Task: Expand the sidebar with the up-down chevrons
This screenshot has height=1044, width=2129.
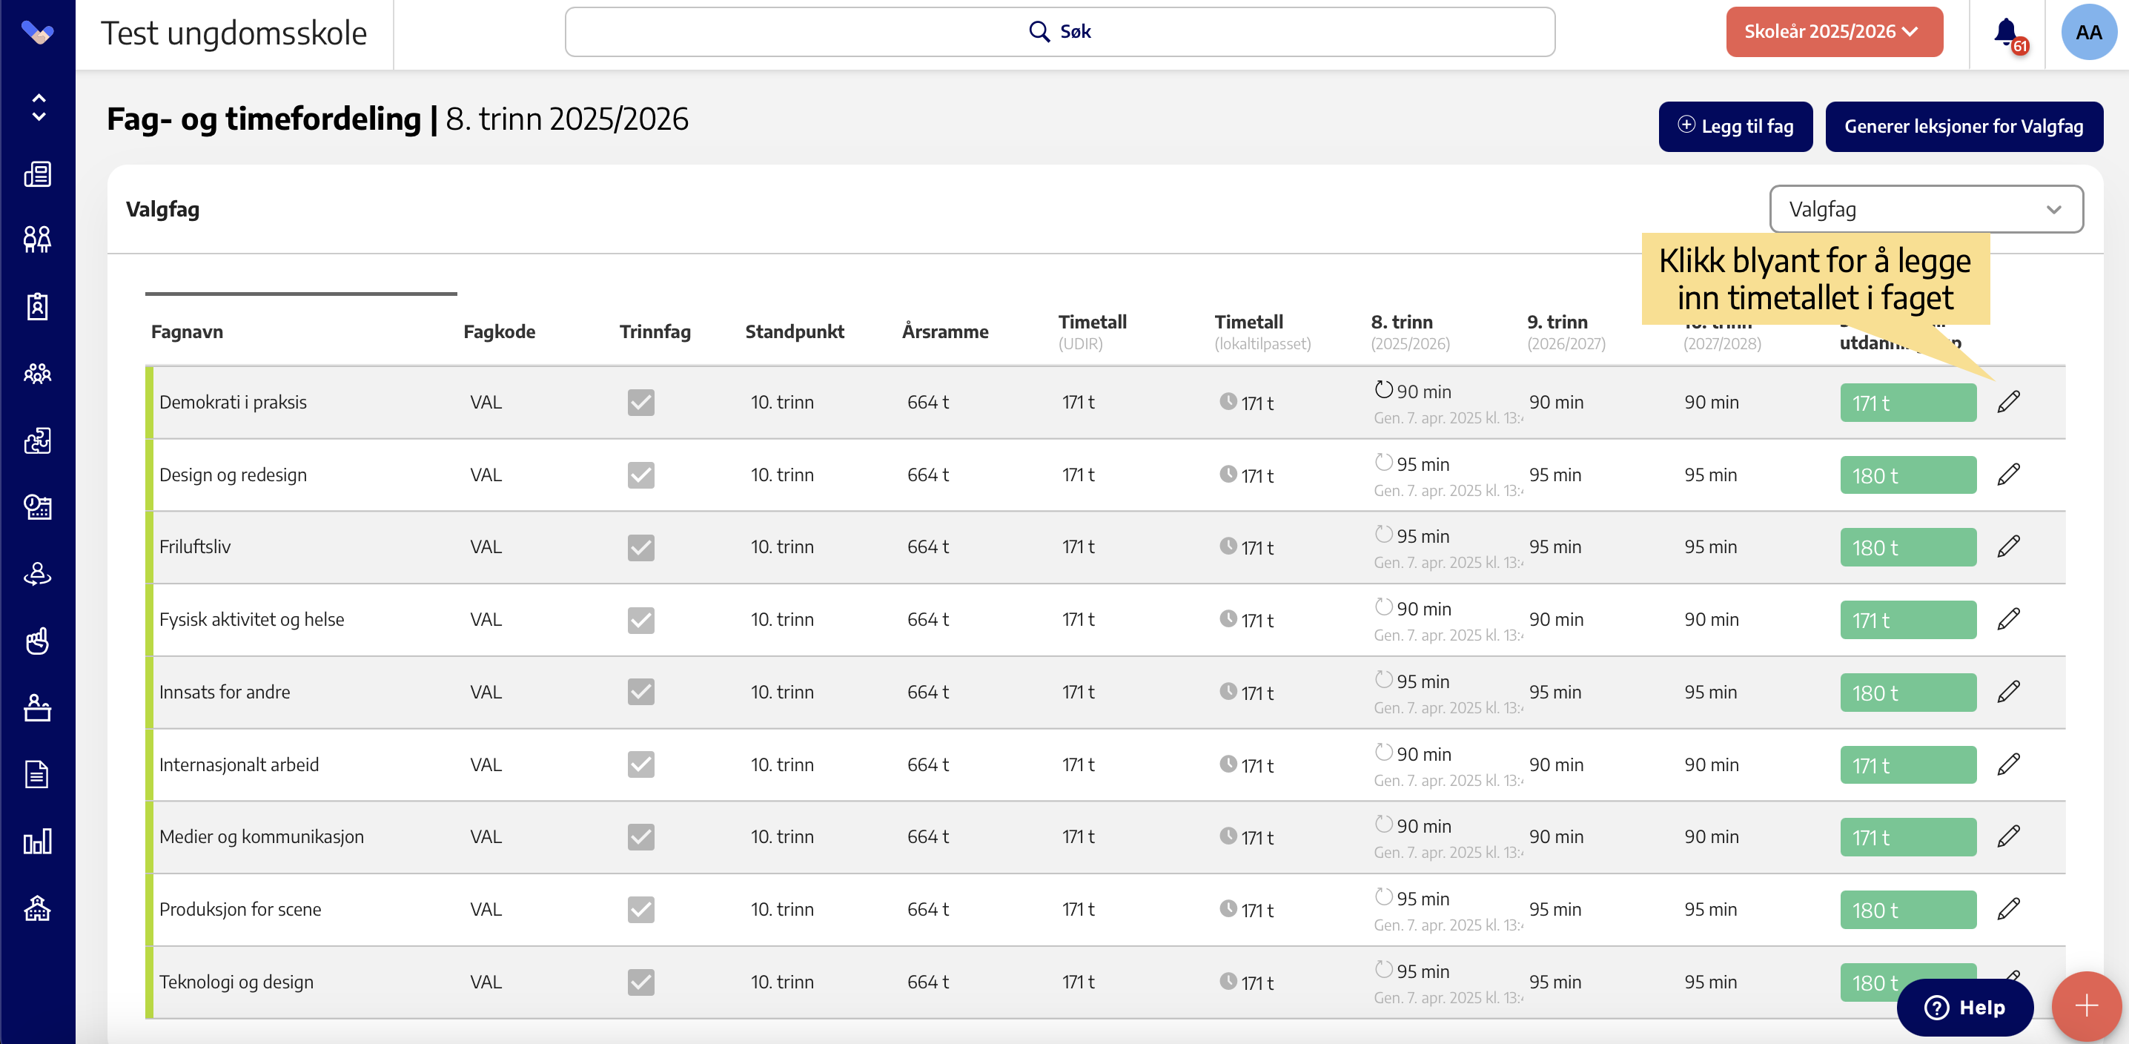Action: [38, 108]
